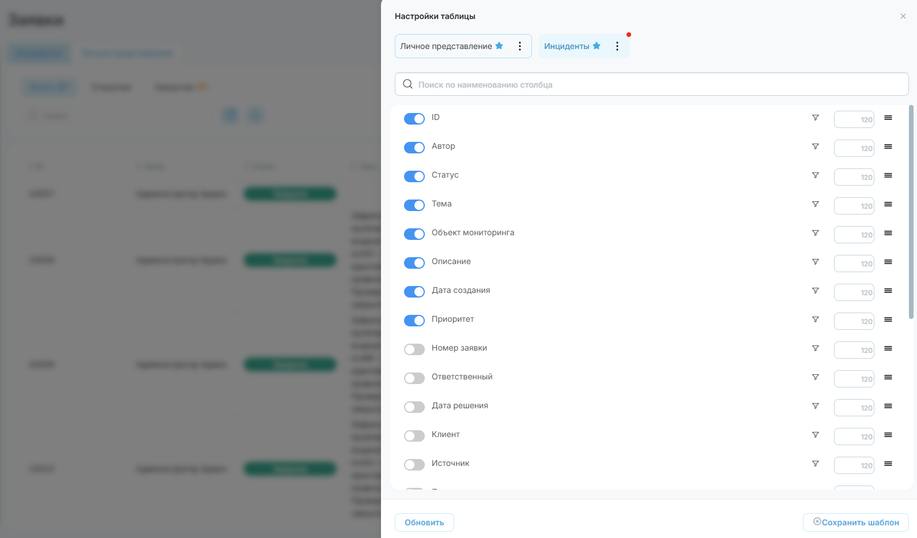Click the filter icon in the Статус row
917x538 pixels.
click(x=816, y=175)
